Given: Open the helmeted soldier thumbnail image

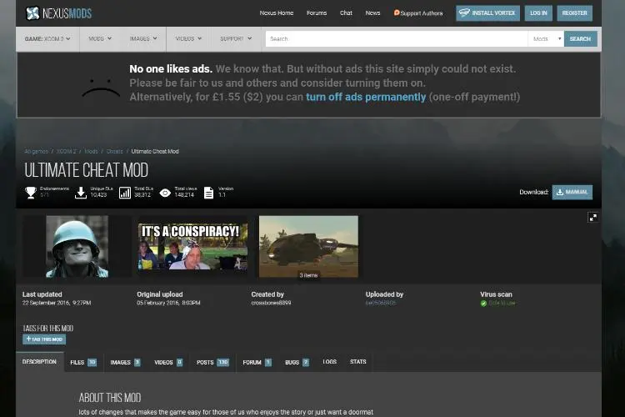Looking at the screenshot, I should point(77,247).
